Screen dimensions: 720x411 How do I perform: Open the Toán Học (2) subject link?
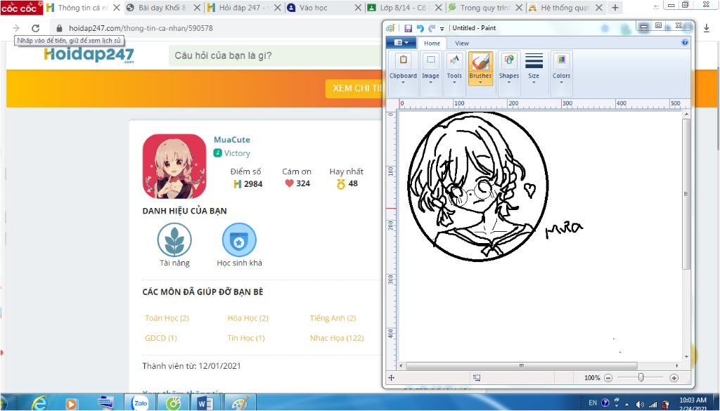coord(167,318)
